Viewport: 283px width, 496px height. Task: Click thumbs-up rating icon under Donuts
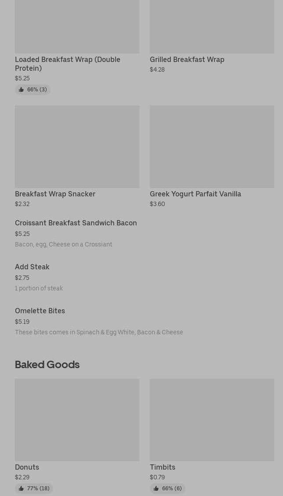[21, 489]
